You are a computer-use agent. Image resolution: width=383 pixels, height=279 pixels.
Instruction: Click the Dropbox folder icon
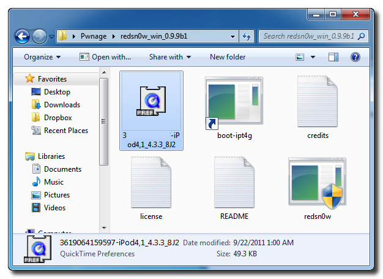coord(35,117)
